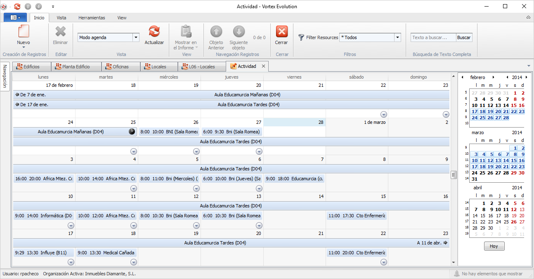Show more events on Thursday 6 March
Viewport: 534px width, 279px height.
point(259,188)
